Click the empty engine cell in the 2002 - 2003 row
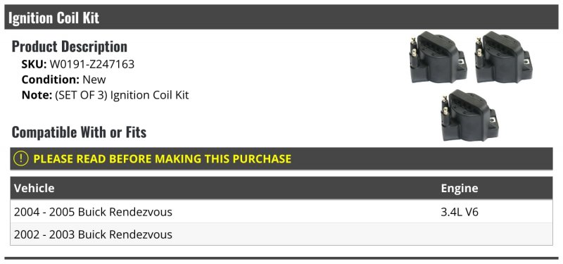563x264 pixels. coord(496,234)
